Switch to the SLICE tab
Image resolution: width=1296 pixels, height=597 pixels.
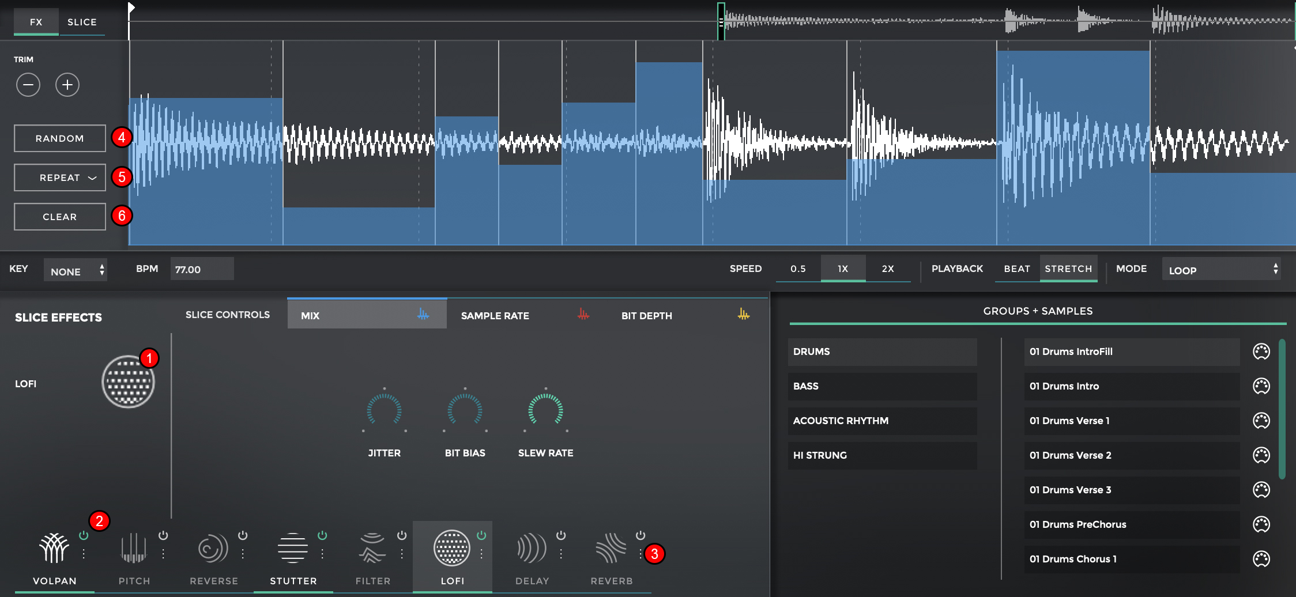tap(82, 22)
